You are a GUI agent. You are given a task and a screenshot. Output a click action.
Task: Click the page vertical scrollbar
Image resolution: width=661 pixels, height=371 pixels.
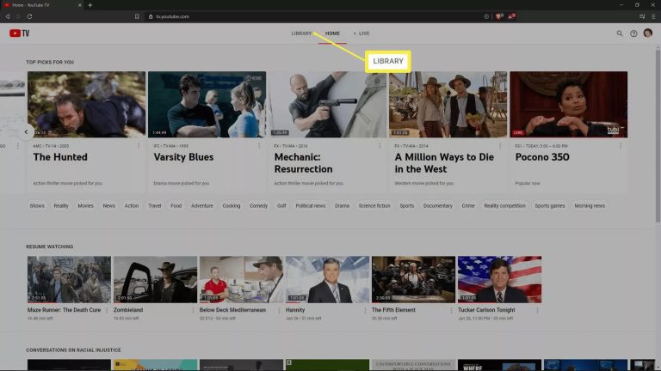tap(658, 135)
